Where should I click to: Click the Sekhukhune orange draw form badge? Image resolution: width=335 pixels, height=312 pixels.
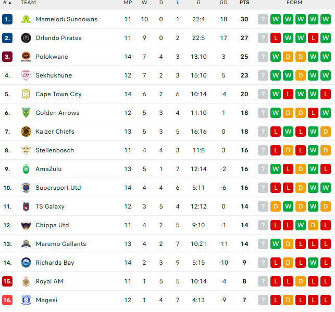(x=301, y=75)
